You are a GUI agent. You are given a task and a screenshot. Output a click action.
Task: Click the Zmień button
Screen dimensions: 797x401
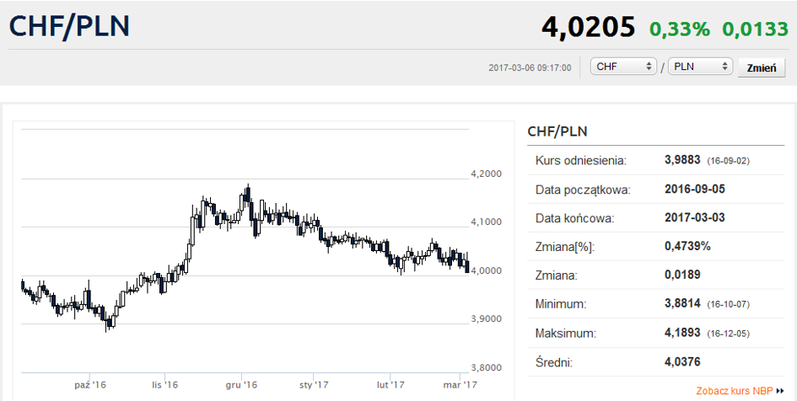762,68
